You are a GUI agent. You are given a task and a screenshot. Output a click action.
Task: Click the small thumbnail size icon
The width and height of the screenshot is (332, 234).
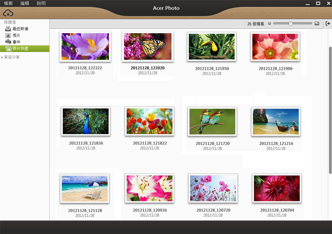click(x=269, y=23)
